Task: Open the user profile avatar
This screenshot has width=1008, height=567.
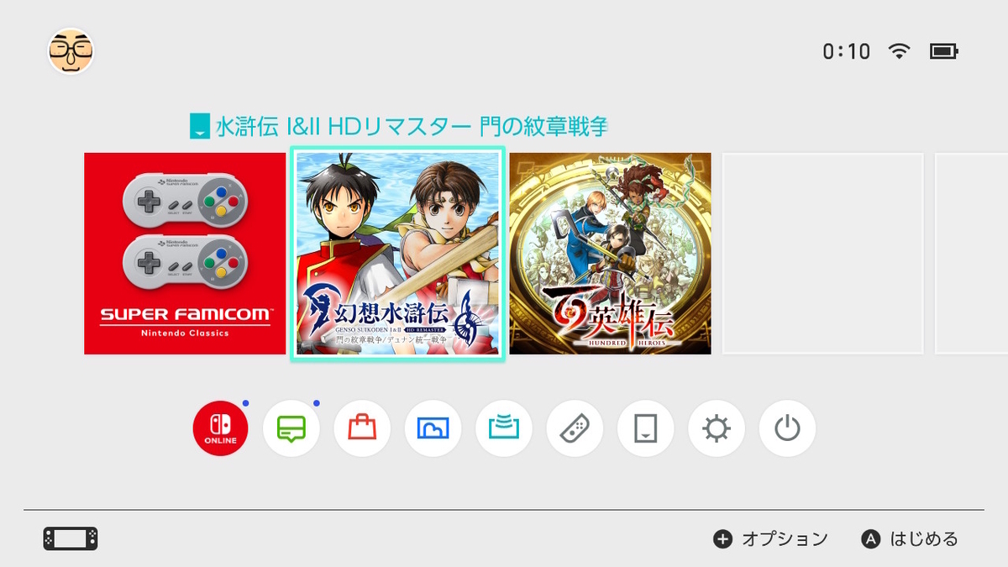Action: click(71, 51)
